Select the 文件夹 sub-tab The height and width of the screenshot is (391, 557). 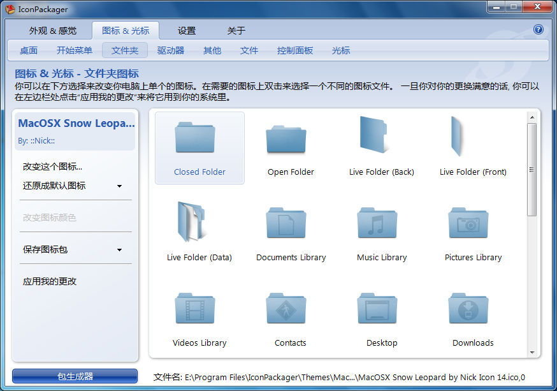pos(125,50)
